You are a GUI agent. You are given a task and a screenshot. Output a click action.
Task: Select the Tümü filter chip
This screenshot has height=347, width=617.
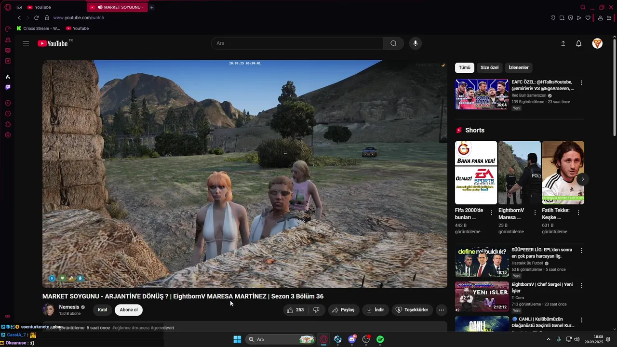(x=464, y=67)
